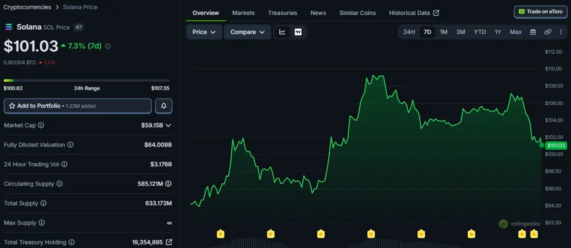Switch to TradingView chart icon
This screenshot has height=248, width=571.
(x=298, y=32)
